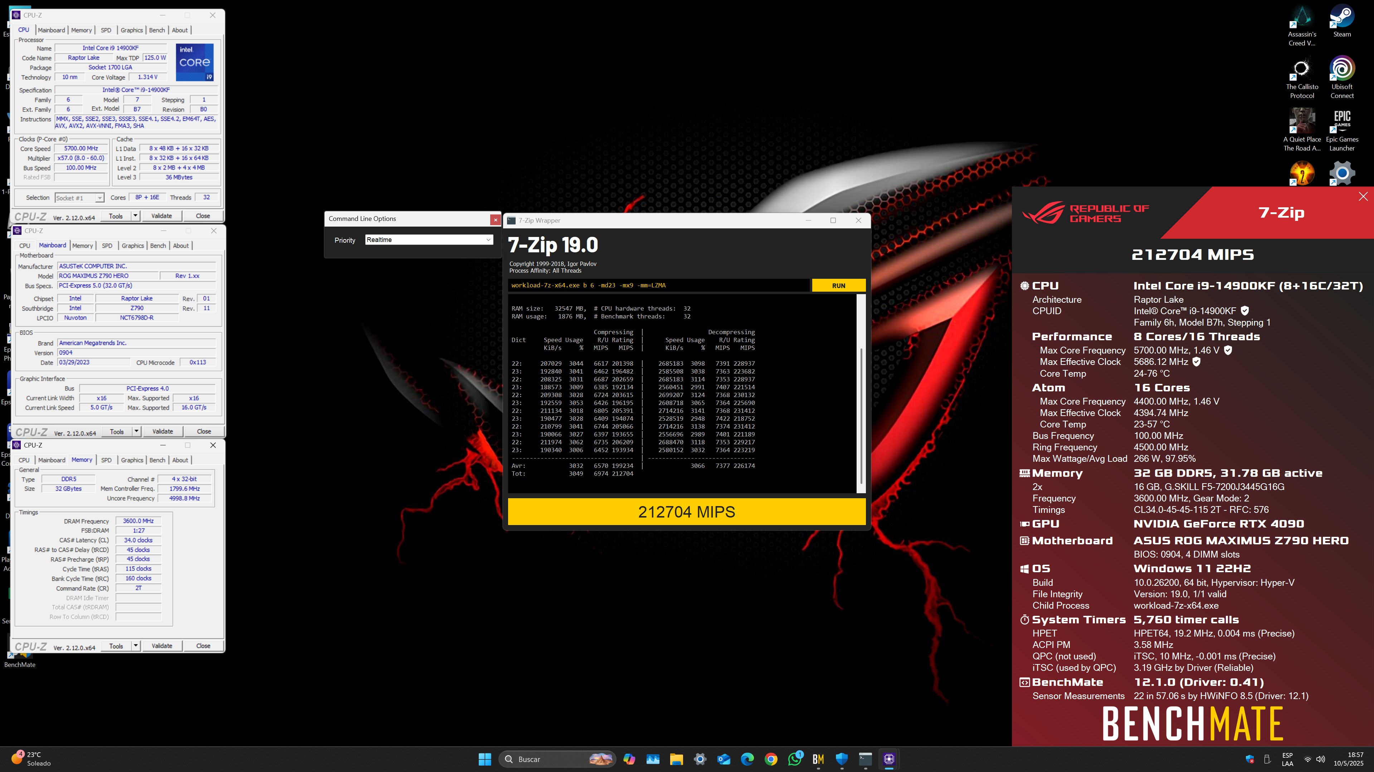Viewport: 1374px width, 772px height.
Task: Close the BenchMate 7-Zip result panel
Action: [x=1363, y=196]
